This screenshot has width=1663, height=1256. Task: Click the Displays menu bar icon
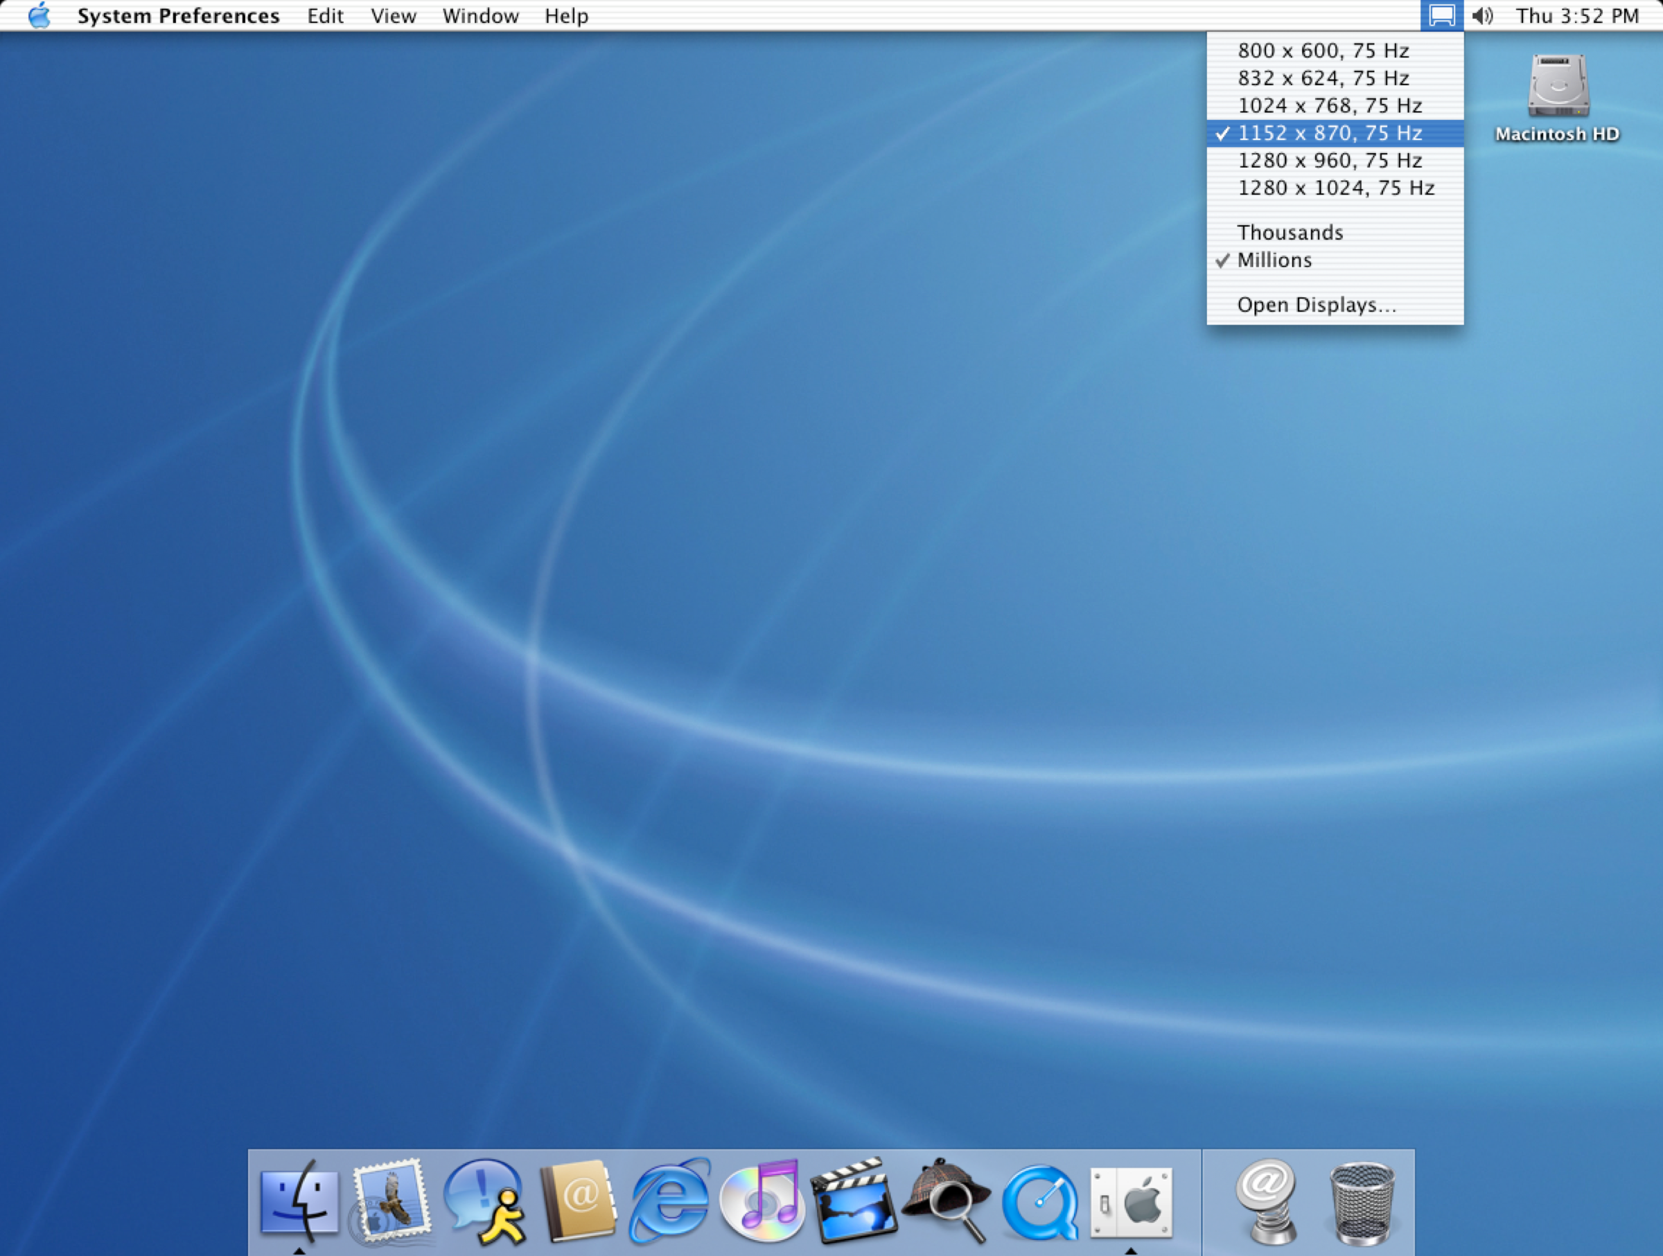click(x=1441, y=15)
